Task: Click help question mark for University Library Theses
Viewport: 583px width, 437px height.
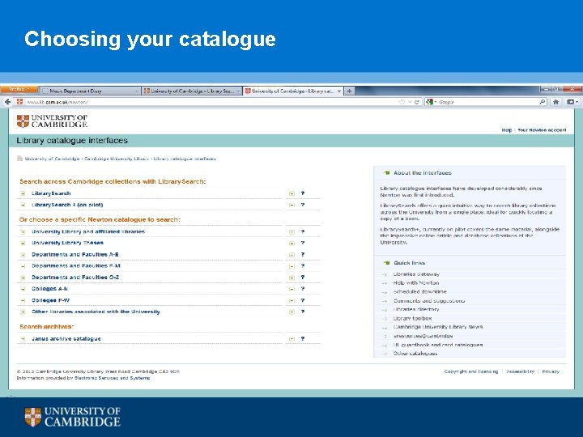Action: 303,243
